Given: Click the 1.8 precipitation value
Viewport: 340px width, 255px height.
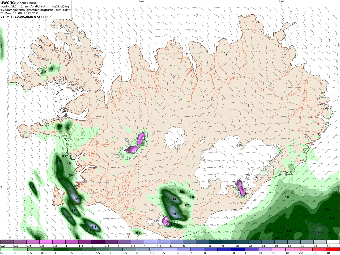Looking at the screenshot, I should [x=60, y=179].
